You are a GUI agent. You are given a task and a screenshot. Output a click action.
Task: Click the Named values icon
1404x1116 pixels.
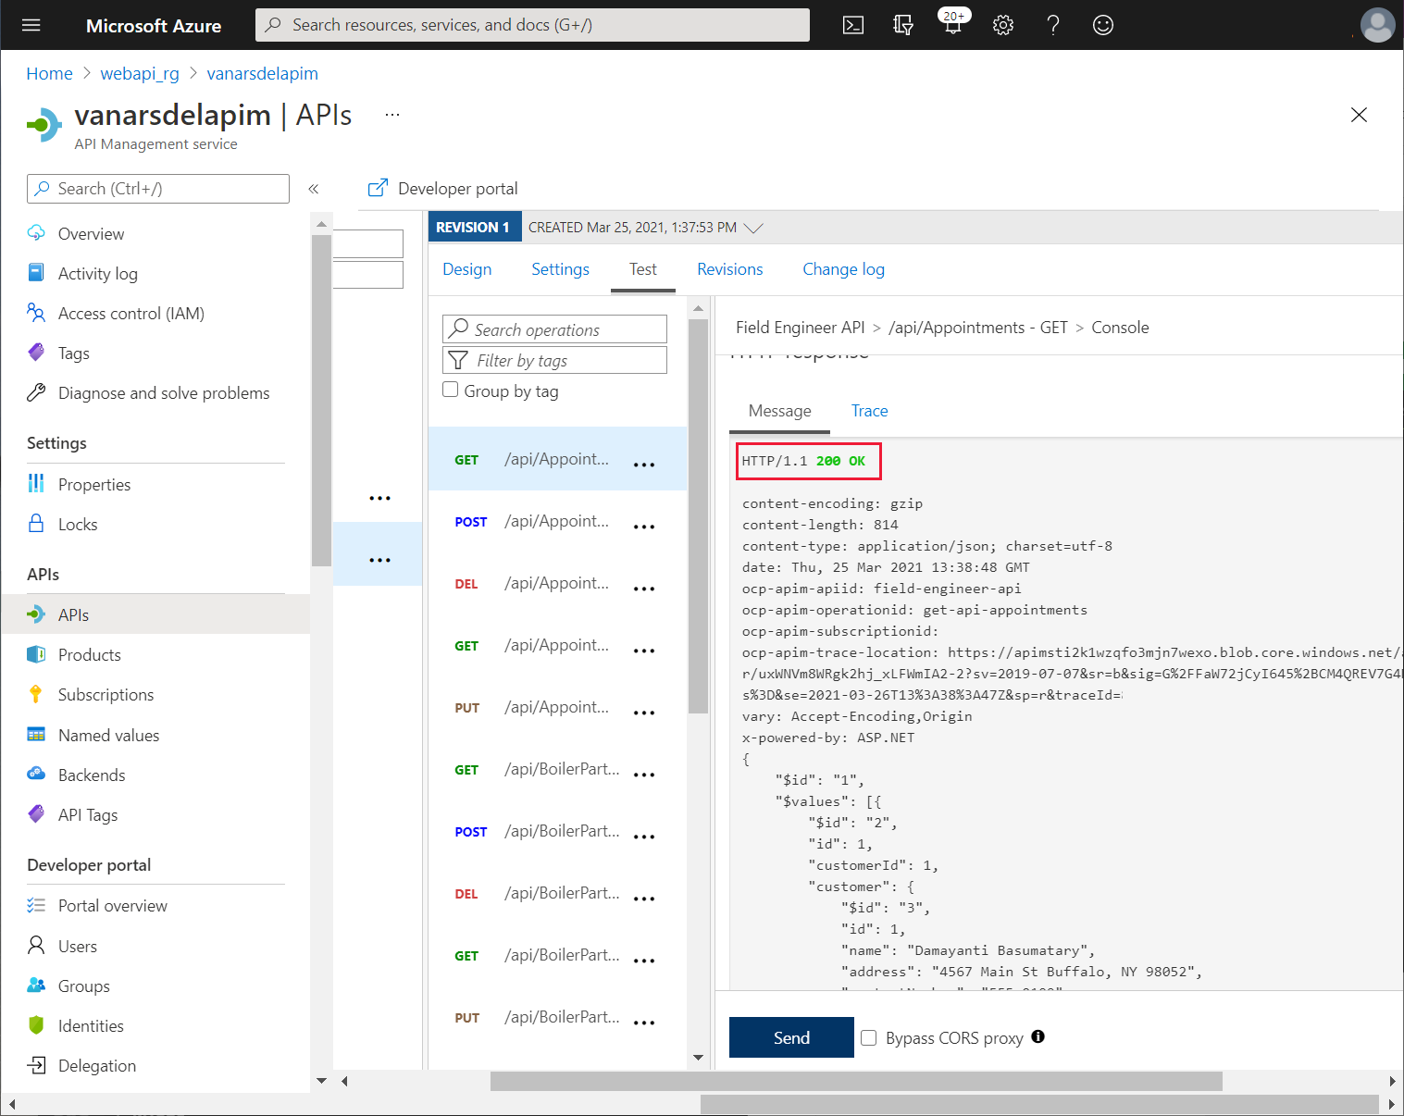36,735
